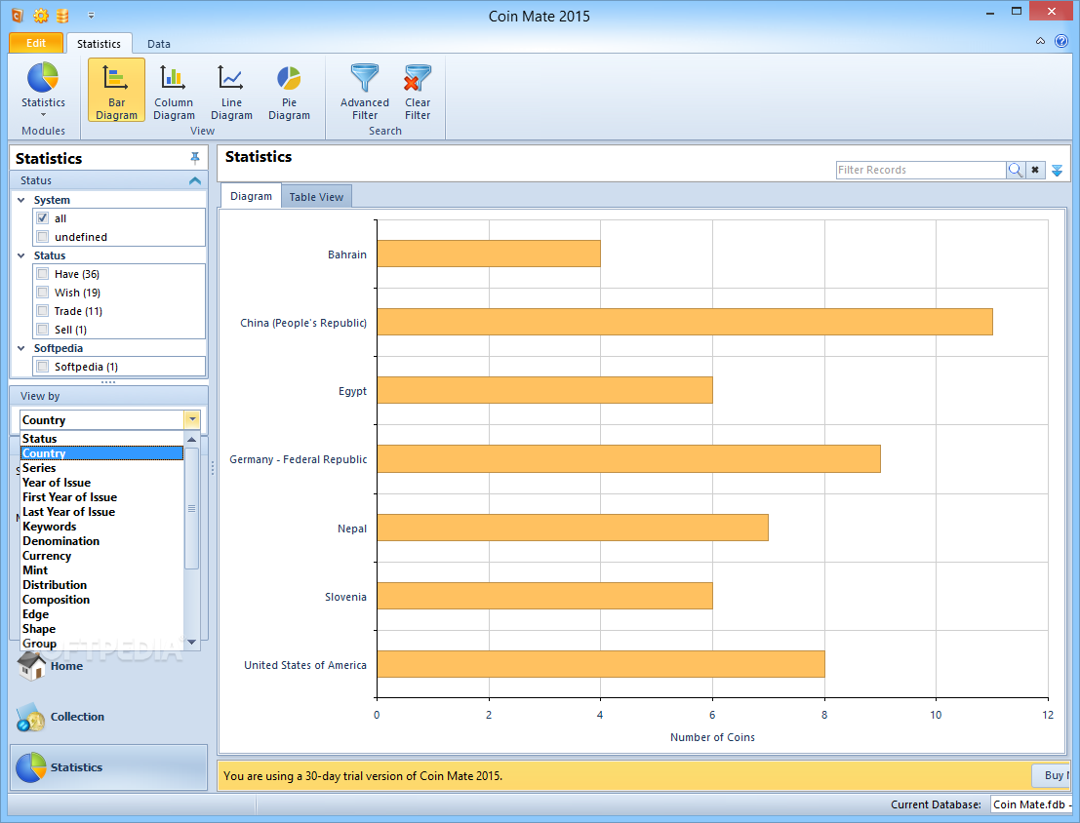Collapse the Status group in tree

click(21, 255)
